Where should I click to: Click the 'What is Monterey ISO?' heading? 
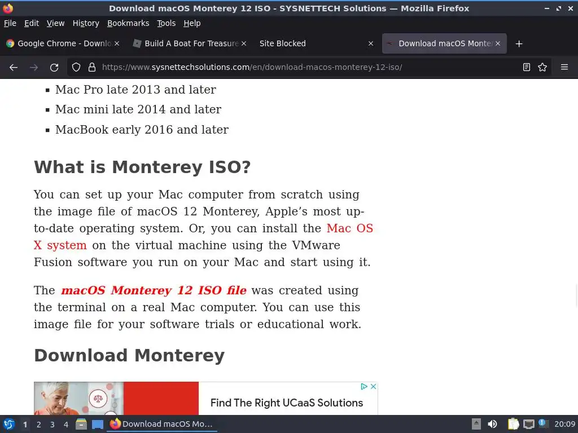click(142, 167)
